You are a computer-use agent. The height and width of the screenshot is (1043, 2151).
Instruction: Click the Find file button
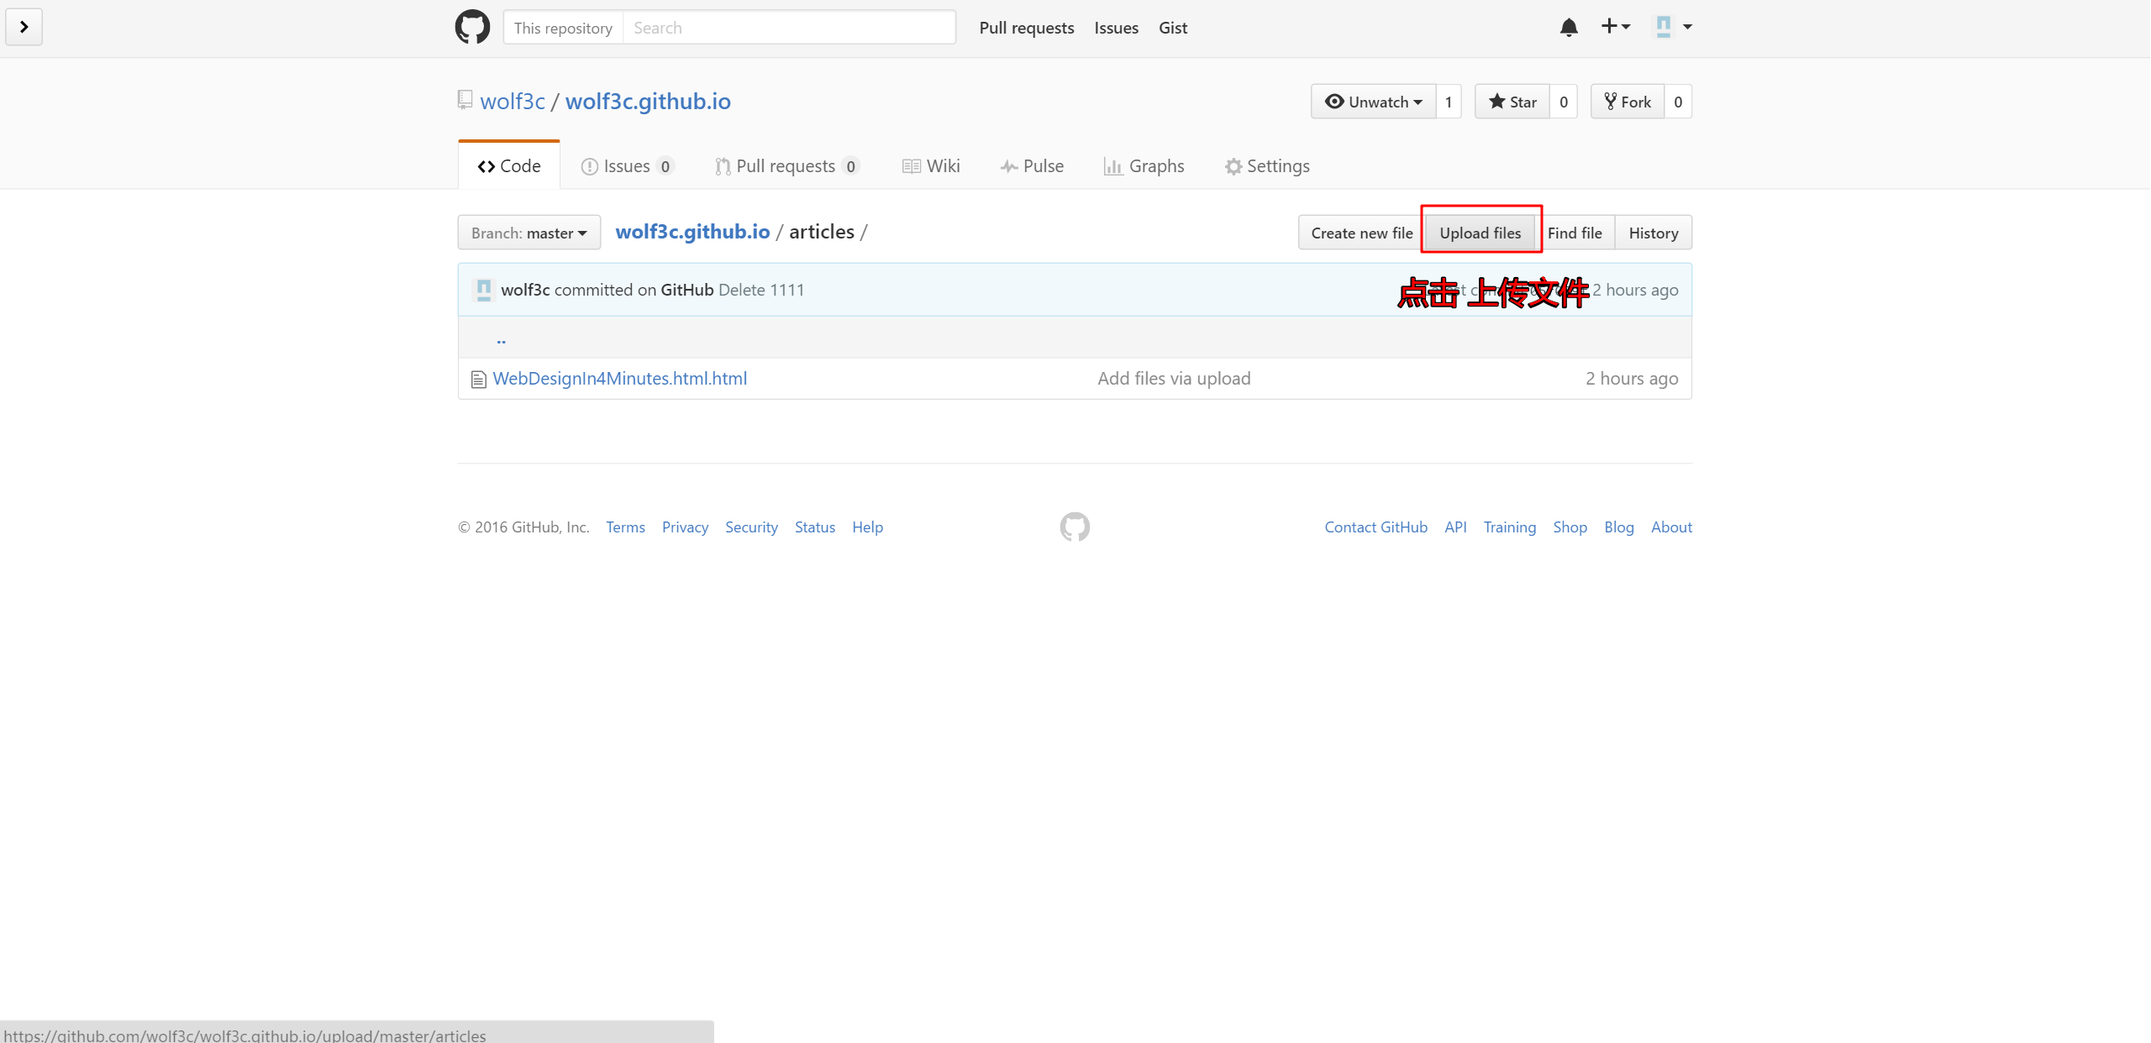tap(1575, 233)
